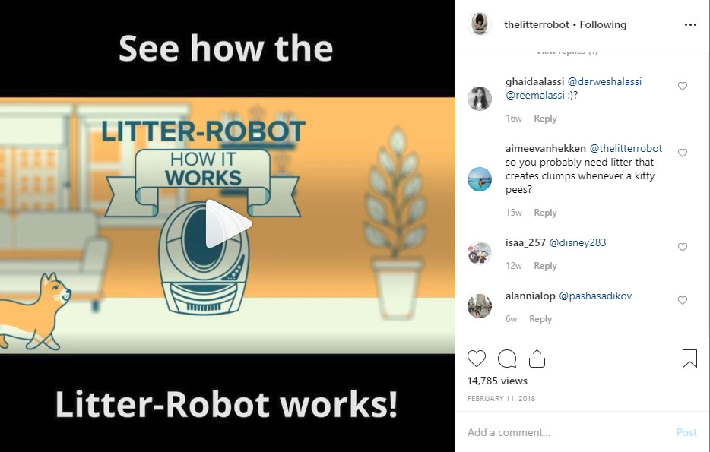Reply to alannialop's comment

click(x=540, y=319)
